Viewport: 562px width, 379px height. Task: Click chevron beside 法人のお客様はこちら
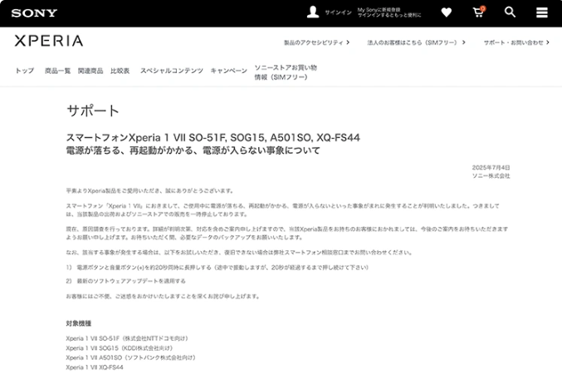coord(463,42)
